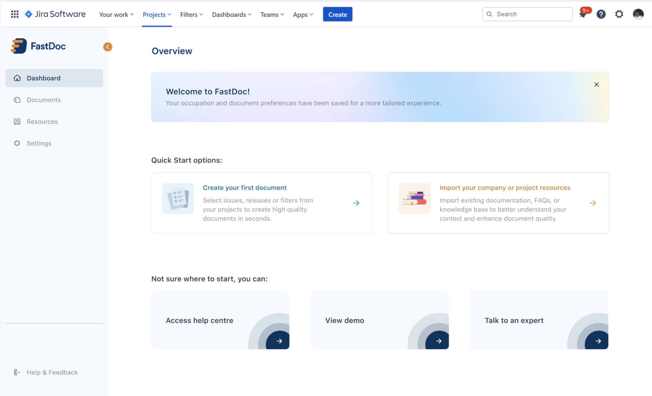652x396 pixels.
Task: Click the Settings cog icon in the sidebar
Action: point(17,143)
